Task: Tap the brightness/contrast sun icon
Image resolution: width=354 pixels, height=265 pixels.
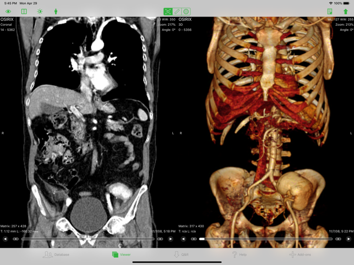Action: (40, 12)
